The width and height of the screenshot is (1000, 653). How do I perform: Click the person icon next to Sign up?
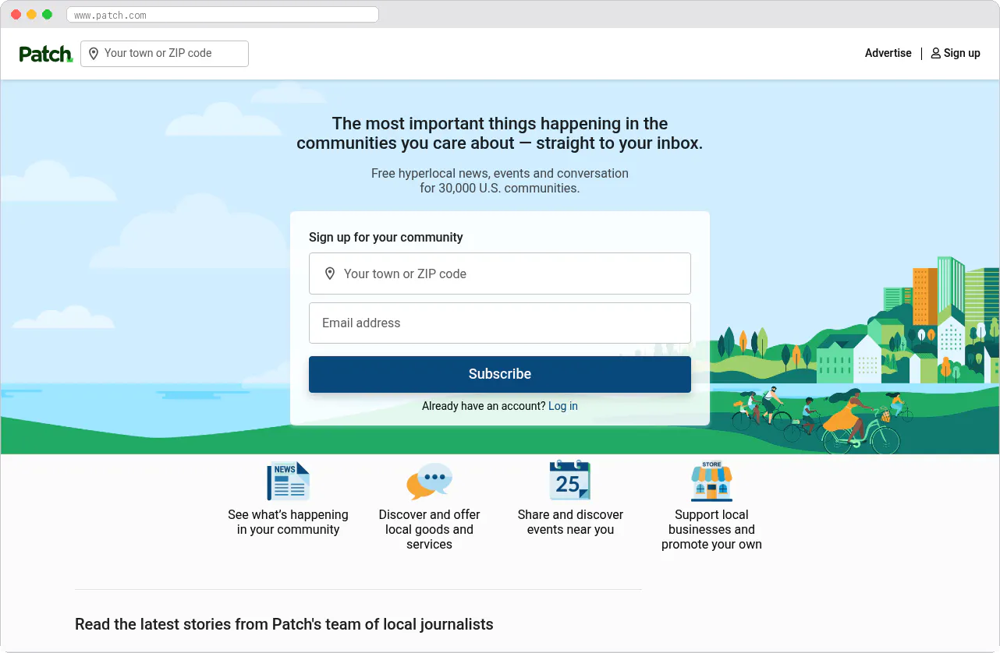[x=935, y=53]
